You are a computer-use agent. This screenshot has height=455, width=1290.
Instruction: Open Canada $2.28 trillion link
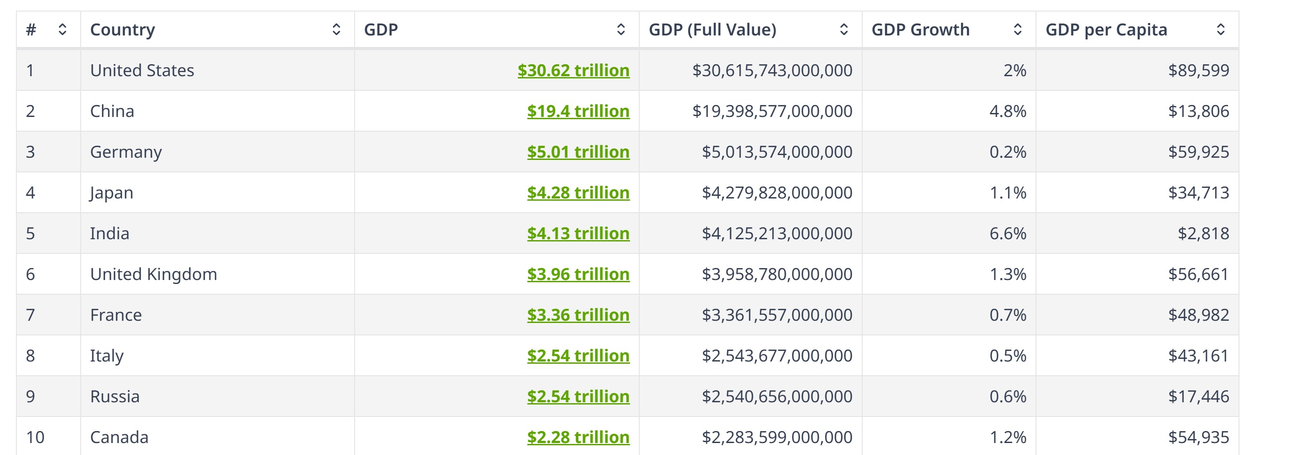pos(578,437)
